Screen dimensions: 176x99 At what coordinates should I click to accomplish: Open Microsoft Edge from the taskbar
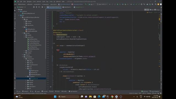[x=99, y=97]
